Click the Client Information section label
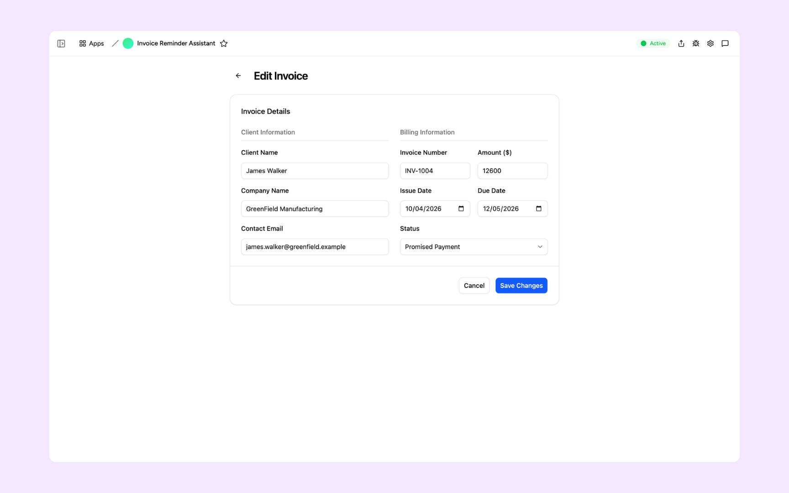This screenshot has width=789, height=493. [x=268, y=132]
